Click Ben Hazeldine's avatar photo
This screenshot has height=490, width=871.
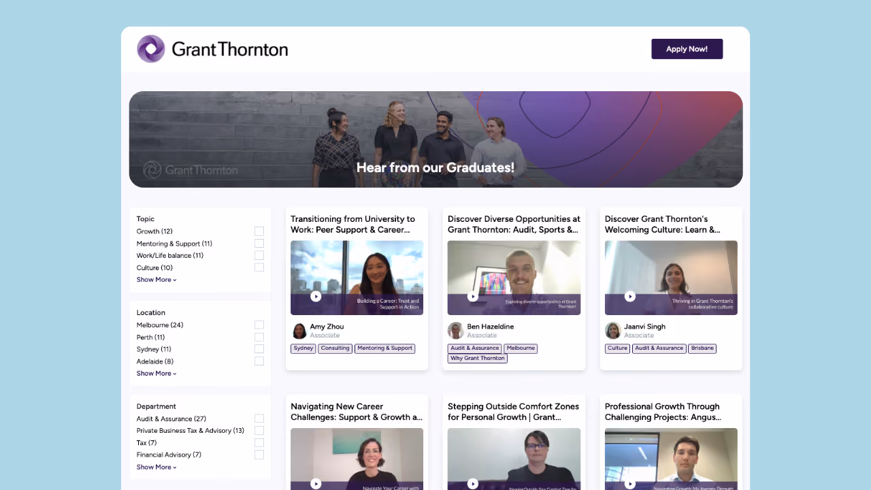456,331
